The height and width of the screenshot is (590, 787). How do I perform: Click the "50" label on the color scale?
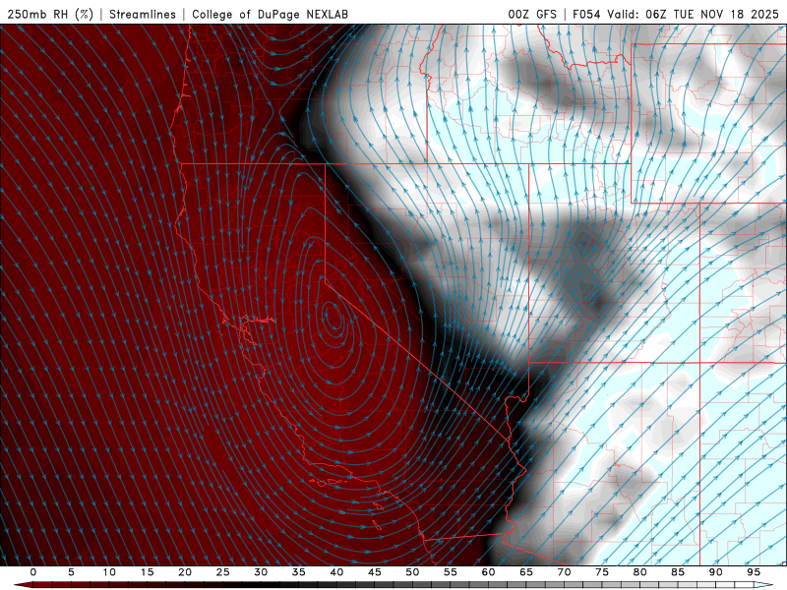pos(412,572)
